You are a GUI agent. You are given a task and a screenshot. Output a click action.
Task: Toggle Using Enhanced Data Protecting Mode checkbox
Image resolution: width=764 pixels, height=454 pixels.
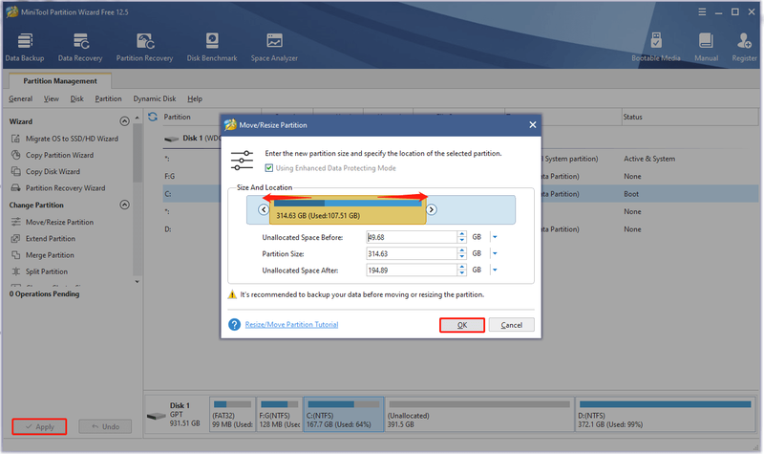pyautogui.click(x=269, y=168)
